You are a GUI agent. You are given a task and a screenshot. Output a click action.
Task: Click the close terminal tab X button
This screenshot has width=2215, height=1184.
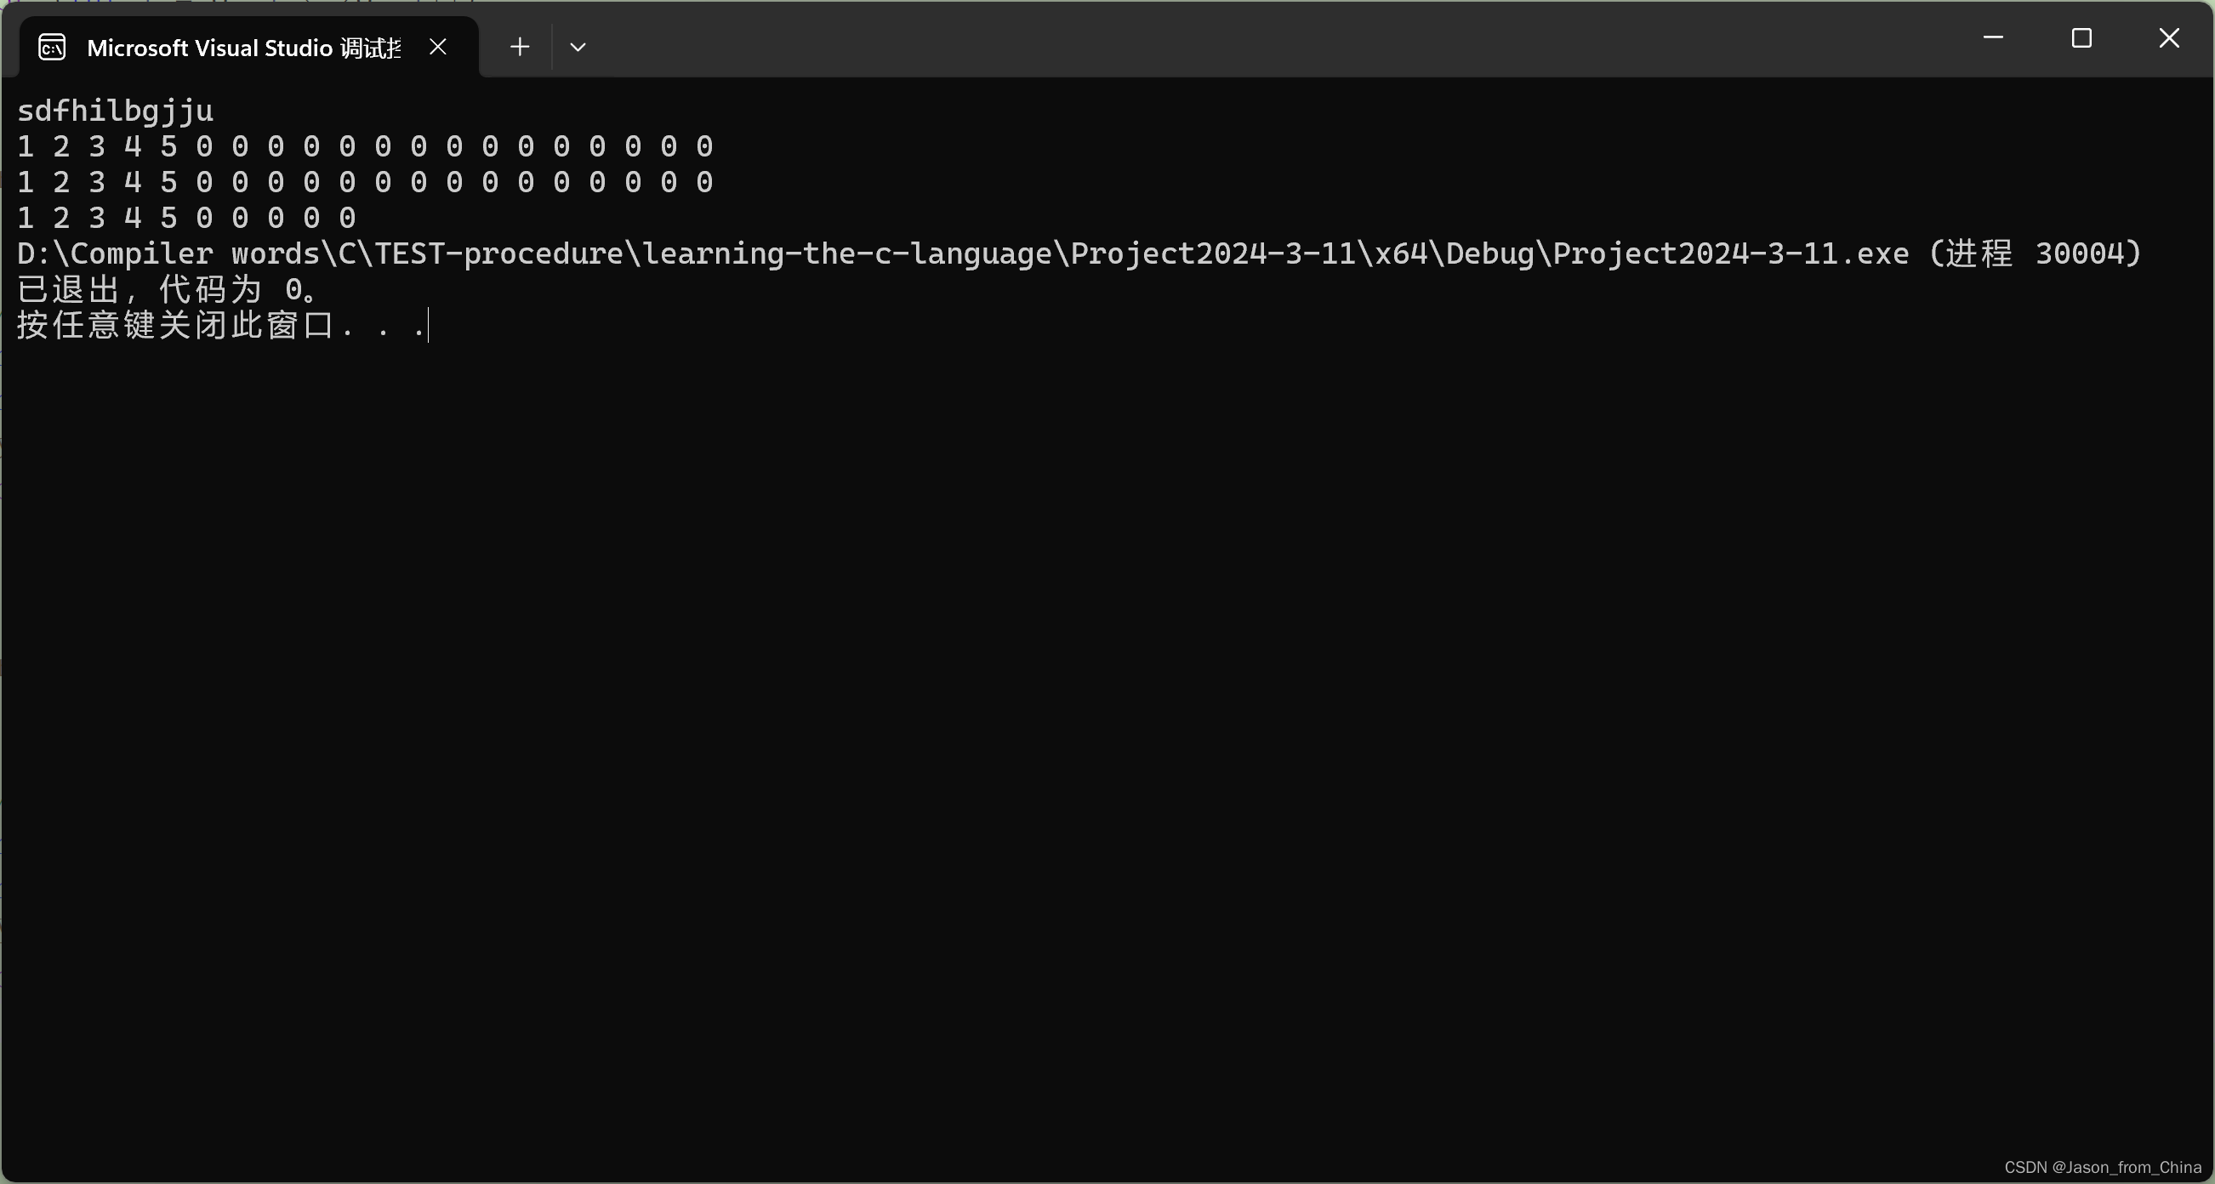coord(436,45)
